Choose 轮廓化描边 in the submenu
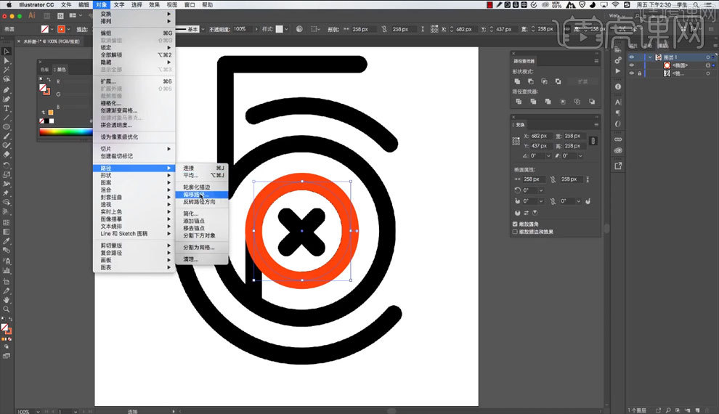Screen dimensions: 719x414 pos(202,187)
